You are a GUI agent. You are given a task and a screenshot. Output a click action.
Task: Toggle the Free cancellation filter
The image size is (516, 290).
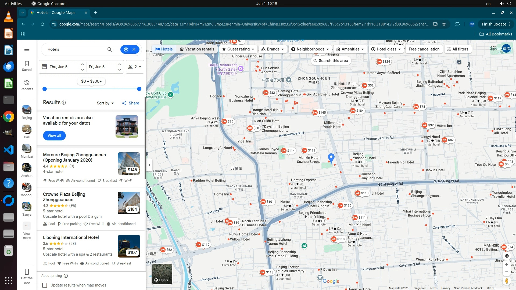point(424,49)
